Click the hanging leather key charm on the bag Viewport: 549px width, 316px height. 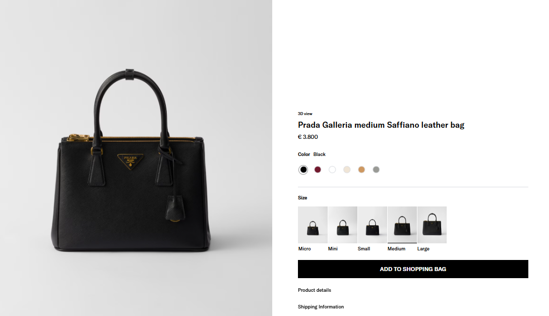(x=174, y=207)
